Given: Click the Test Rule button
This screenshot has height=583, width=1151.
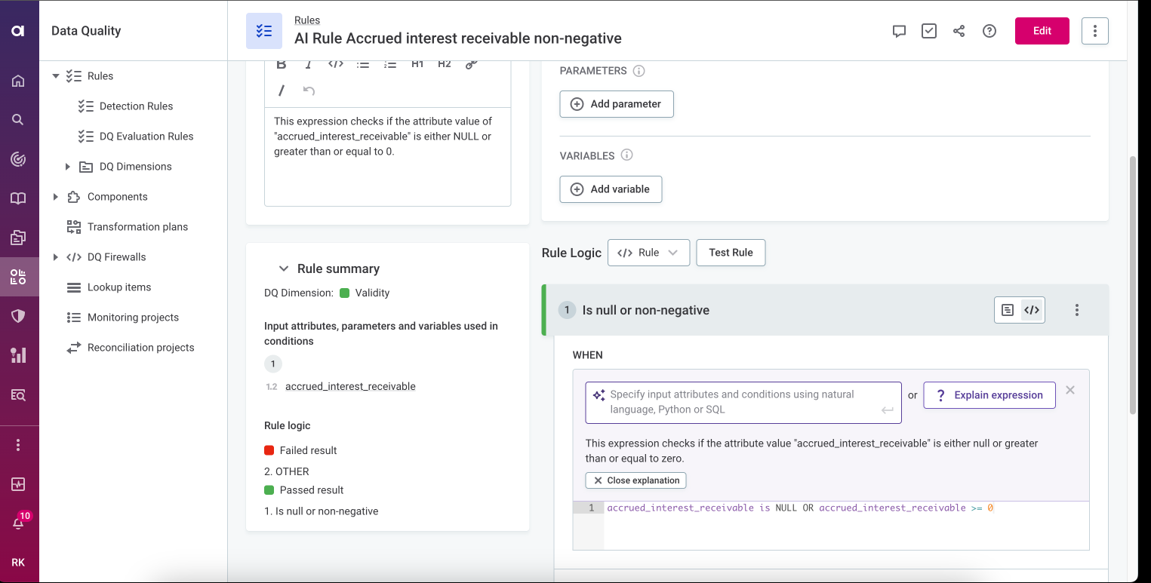Looking at the screenshot, I should 731,253.
